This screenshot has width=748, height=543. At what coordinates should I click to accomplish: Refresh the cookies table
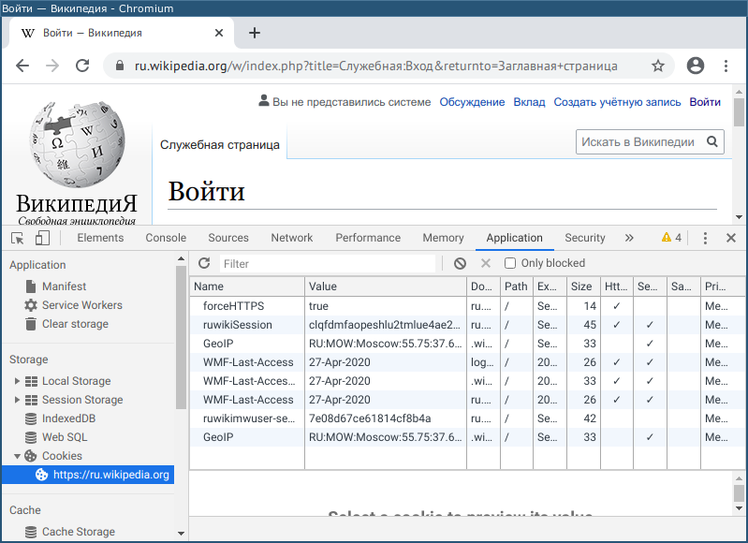pos(204,263)
